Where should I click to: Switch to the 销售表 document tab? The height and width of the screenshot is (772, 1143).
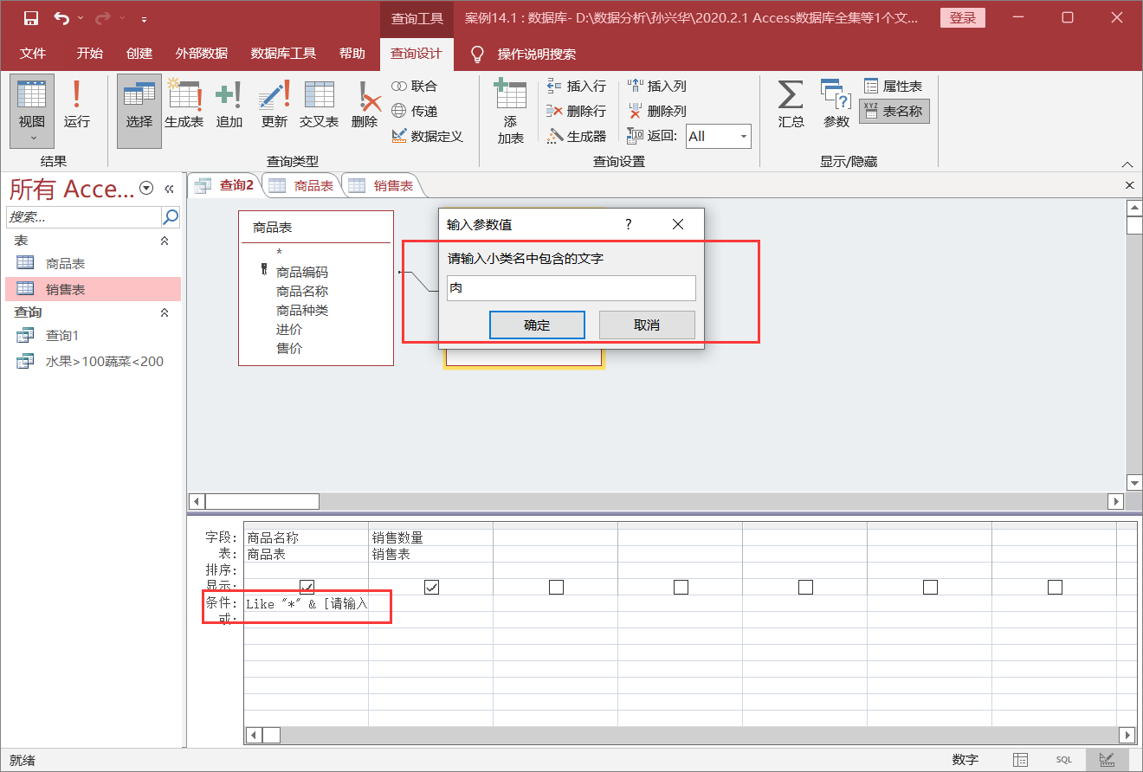click(381, 185)
